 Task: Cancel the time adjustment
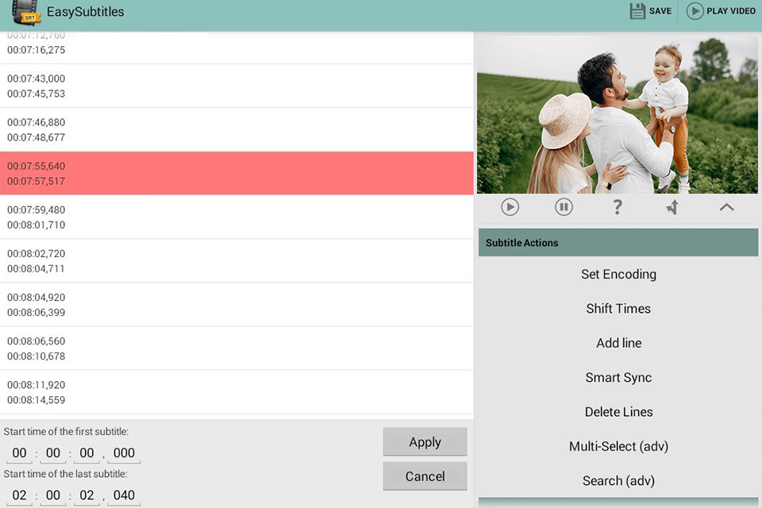tap(425, 476)
